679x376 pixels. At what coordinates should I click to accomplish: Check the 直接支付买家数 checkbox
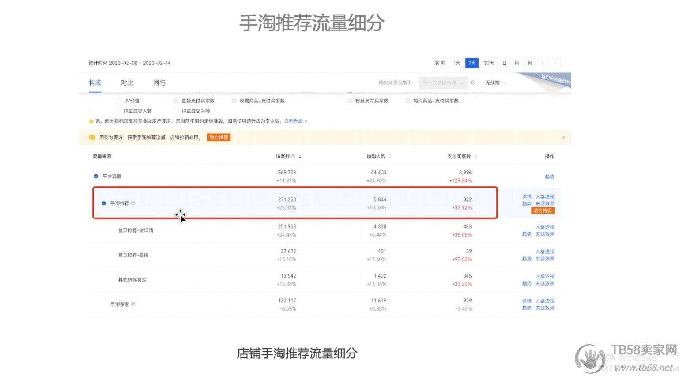tap(176, 101)
